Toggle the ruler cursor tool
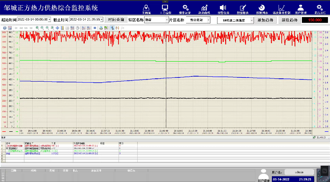 (x=62, y=28)
